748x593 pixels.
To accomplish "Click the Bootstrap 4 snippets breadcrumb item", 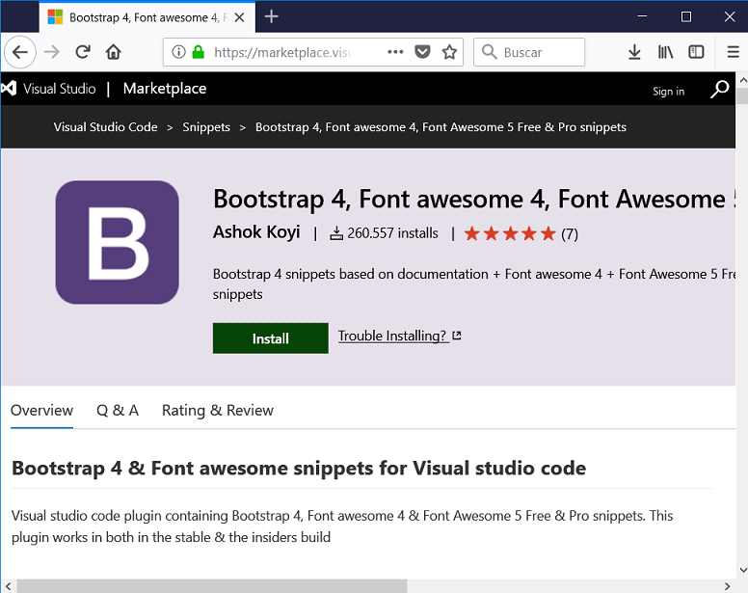I will coord(441,127).
